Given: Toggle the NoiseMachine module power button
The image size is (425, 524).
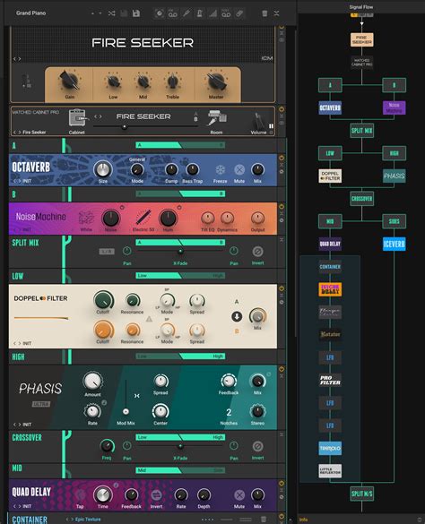Looking at the screenshot, I should pos(282,207).
